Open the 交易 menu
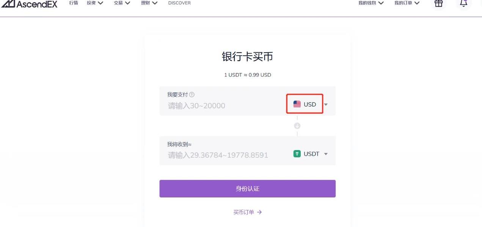Viewport: 482px width, 227px height. (122, 3)
